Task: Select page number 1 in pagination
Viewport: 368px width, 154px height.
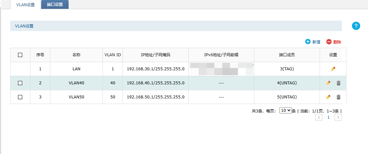Action: 328,117
